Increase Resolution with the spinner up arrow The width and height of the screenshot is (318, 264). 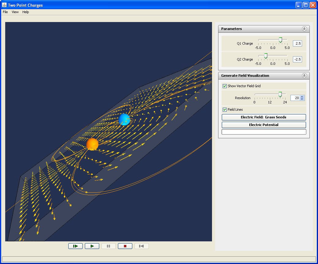coord(302,97)
